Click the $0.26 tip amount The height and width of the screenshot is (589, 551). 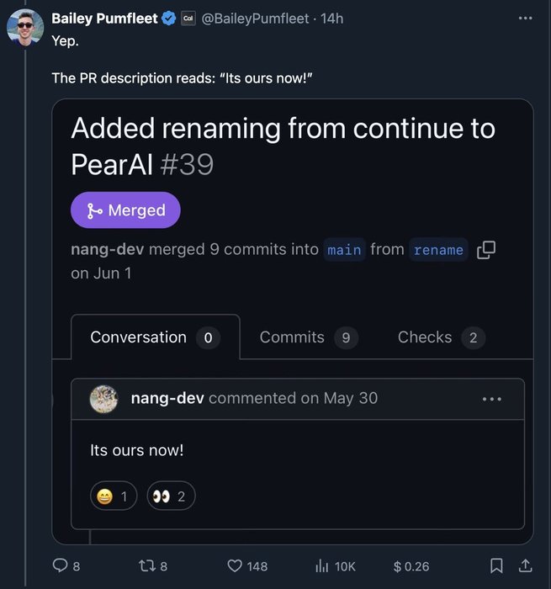411,566
